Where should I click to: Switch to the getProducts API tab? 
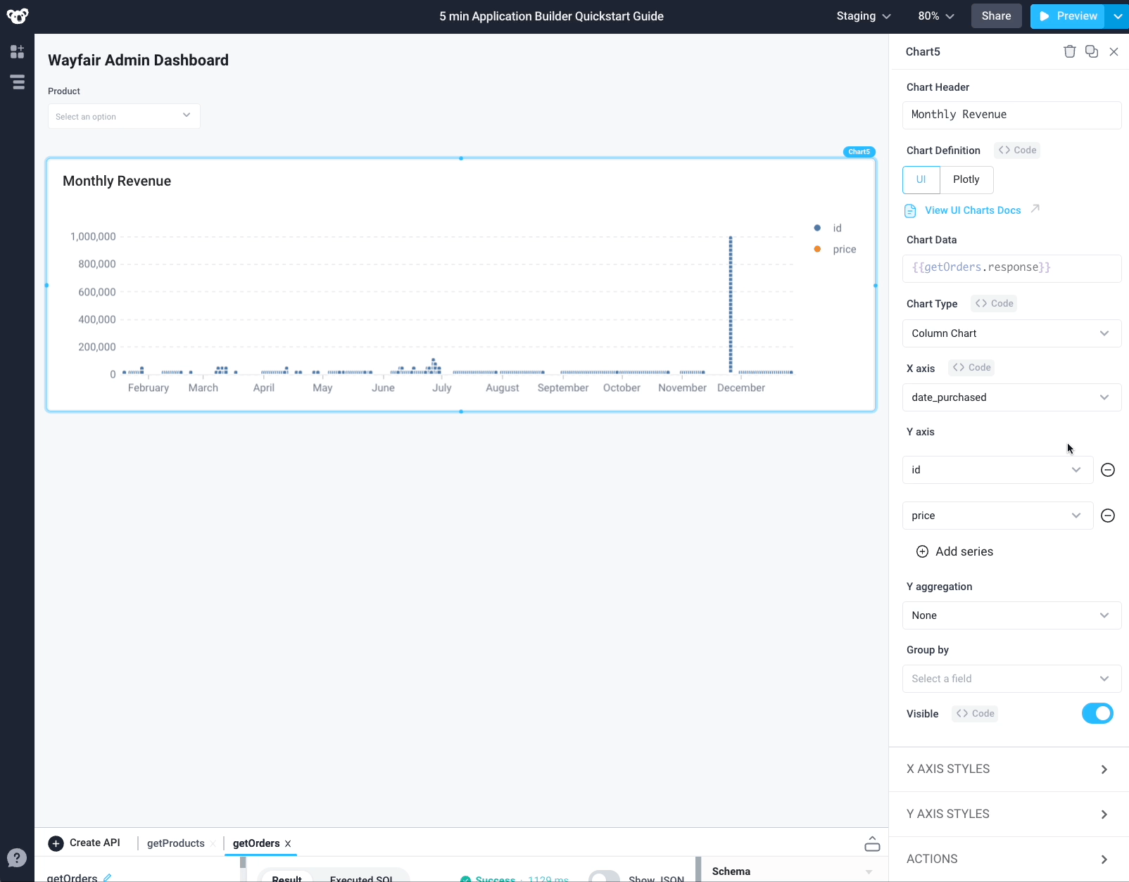pyautogui.click(x=175, y=843)
